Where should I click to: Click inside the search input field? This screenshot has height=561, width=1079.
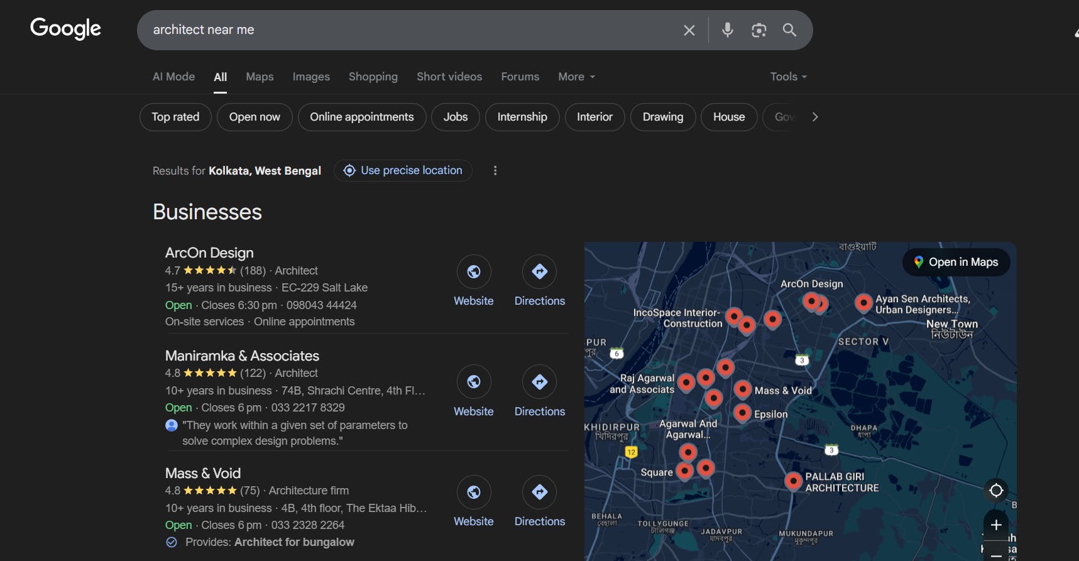coord(408,30)
